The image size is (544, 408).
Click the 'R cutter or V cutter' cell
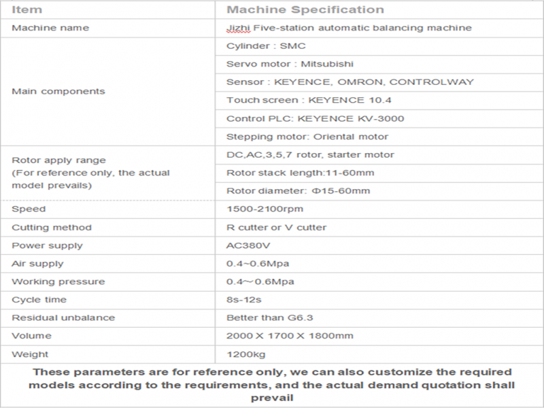pyautogui.click(x=379, y=228)
